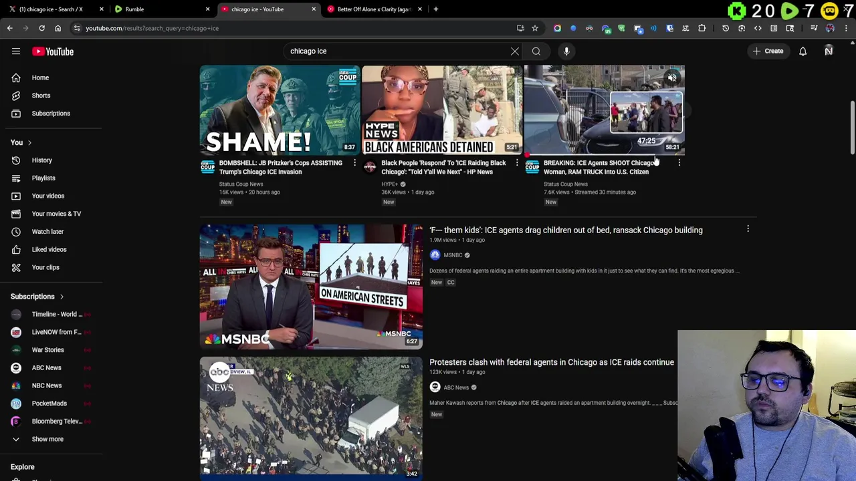856x481 pixels.
Task: Click the page vertical scrollbar
Action: 852,127
